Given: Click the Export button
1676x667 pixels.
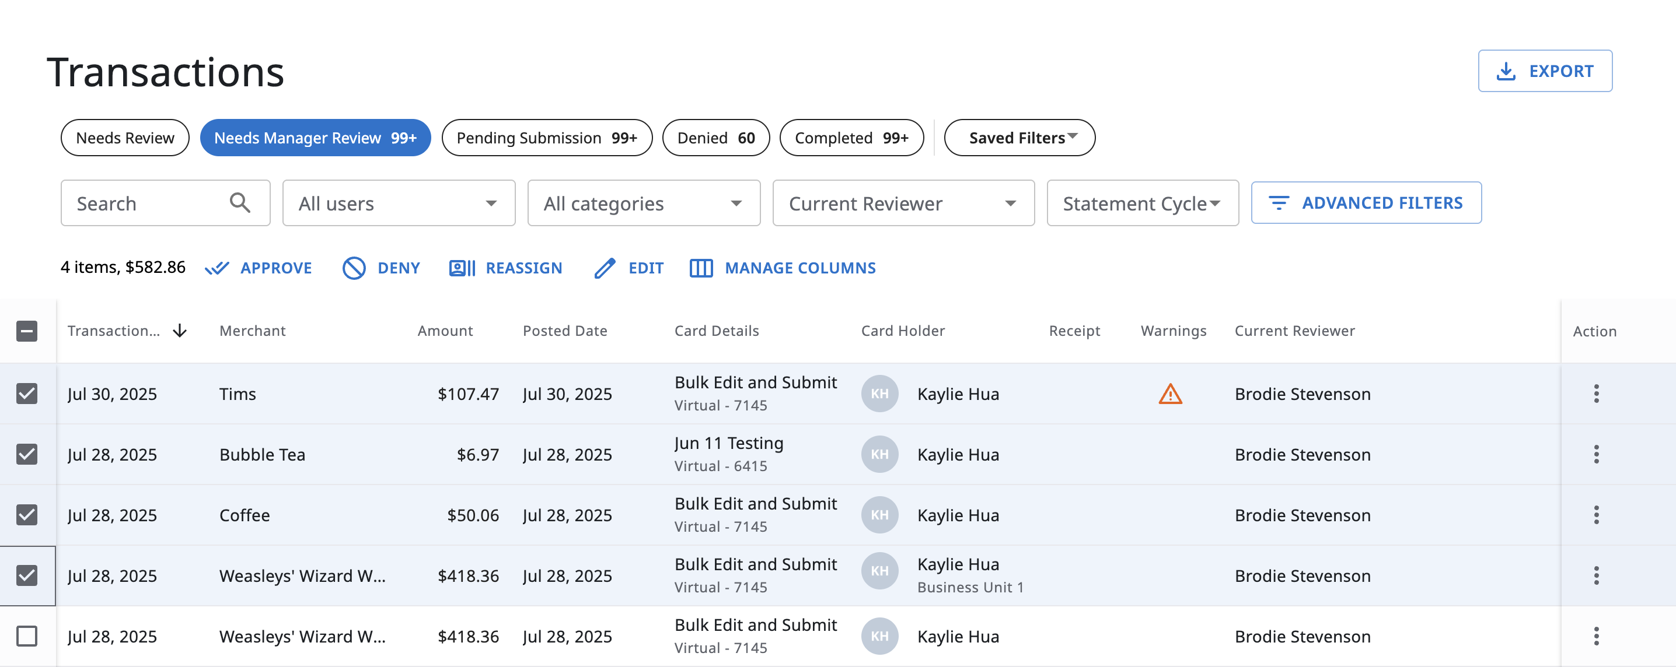Looking at the screenshot, I should tap(1544, 71).
